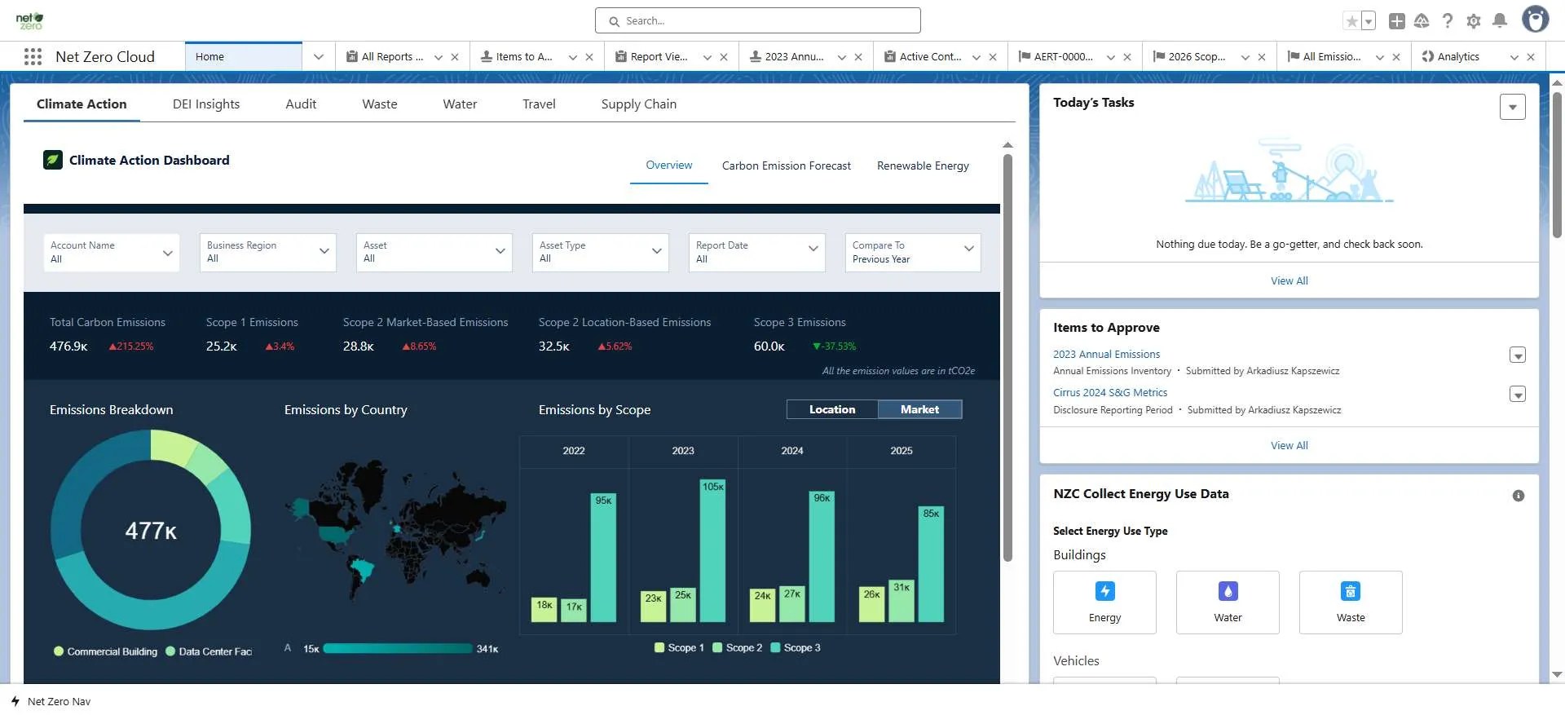Image resolution: width=1565 pixels, height=715 pixels.
Task: Switch Emissions by Scope to Market
Action: [x=919, y=409]
